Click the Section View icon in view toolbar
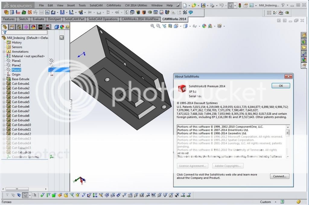 click(x=170, y=26)
